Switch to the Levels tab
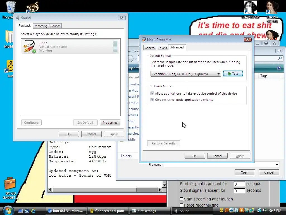The image size is (286, 215). pyautogui.click(x=163, y=48)
